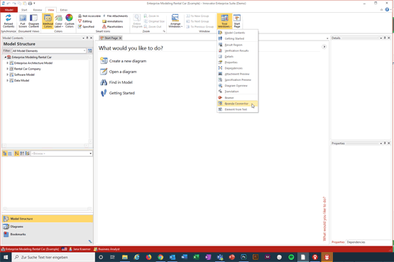Select Model Structure navigation pane

[48, 219]
